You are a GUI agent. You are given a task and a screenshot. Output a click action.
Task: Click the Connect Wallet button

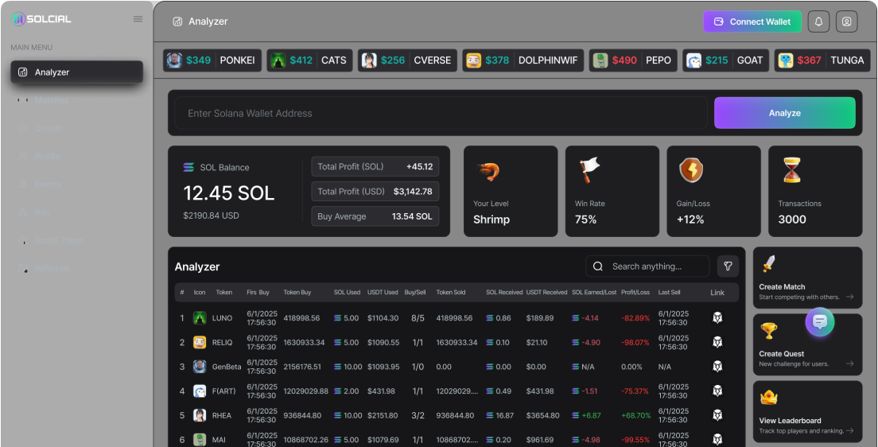click(x=752, y=21)
